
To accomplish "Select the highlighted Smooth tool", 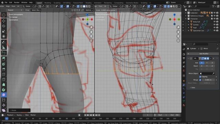I will [4, 95].
